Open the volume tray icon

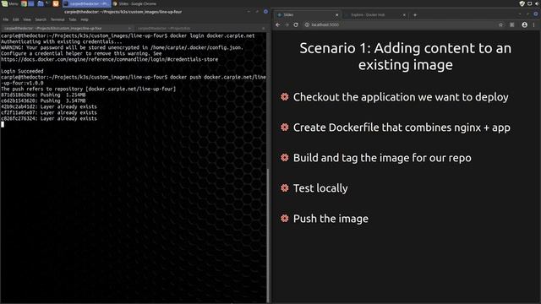pyautogui.click(x=538, y=3)
